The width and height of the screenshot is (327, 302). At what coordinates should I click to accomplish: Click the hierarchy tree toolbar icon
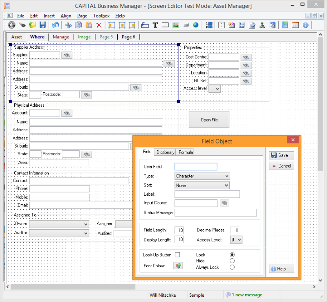click(262, 25)
